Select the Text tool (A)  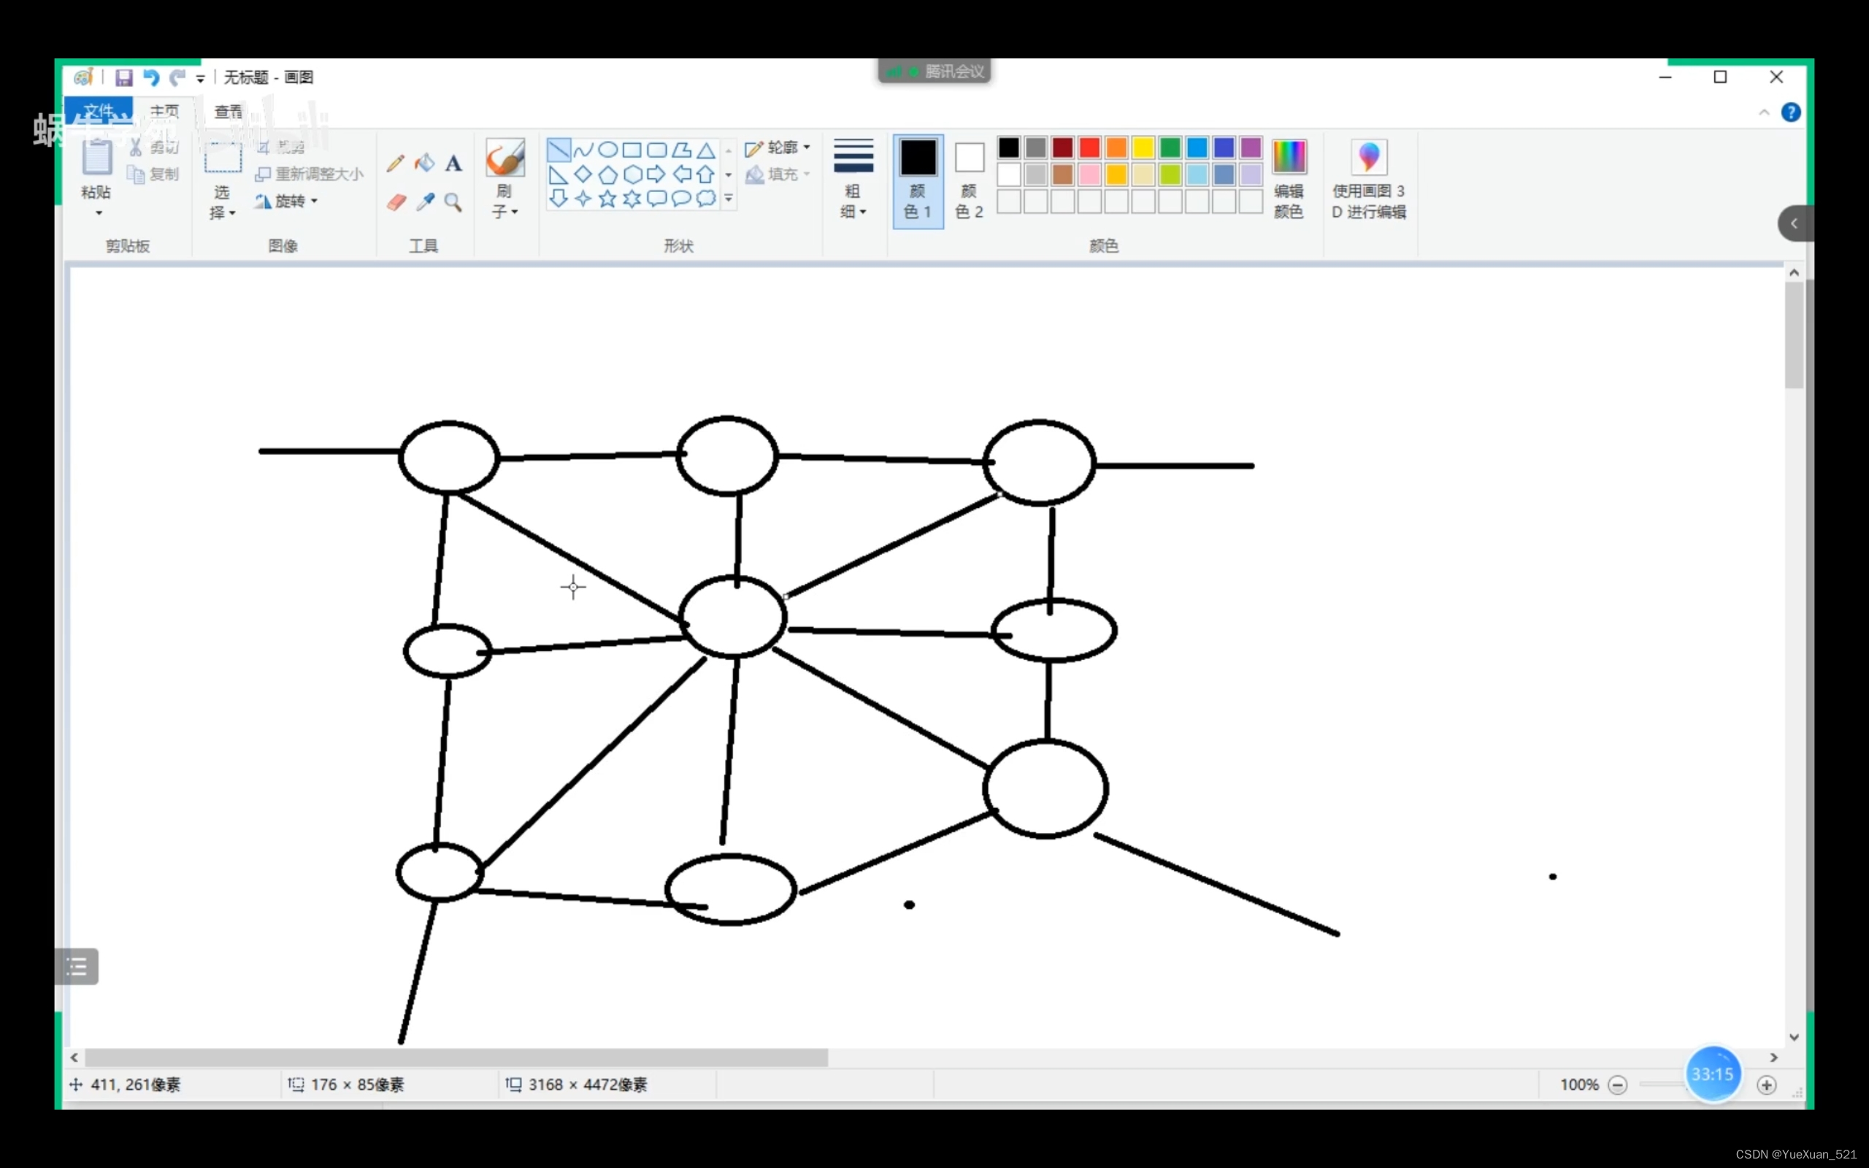click(x=453, y=163)
